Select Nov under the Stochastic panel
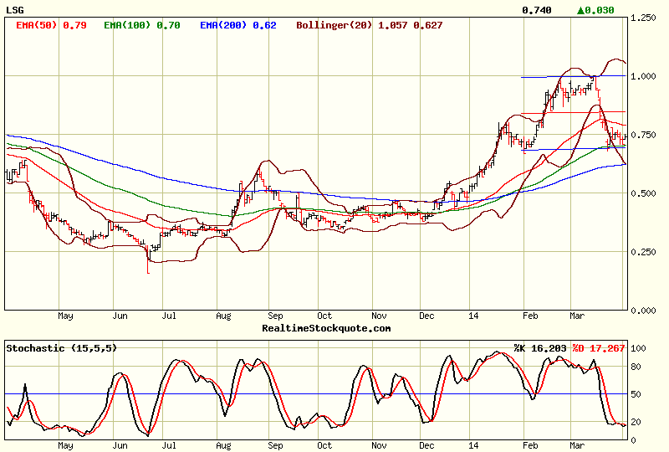The height and width of the screenshot is (452, 669). click(379, 445)
